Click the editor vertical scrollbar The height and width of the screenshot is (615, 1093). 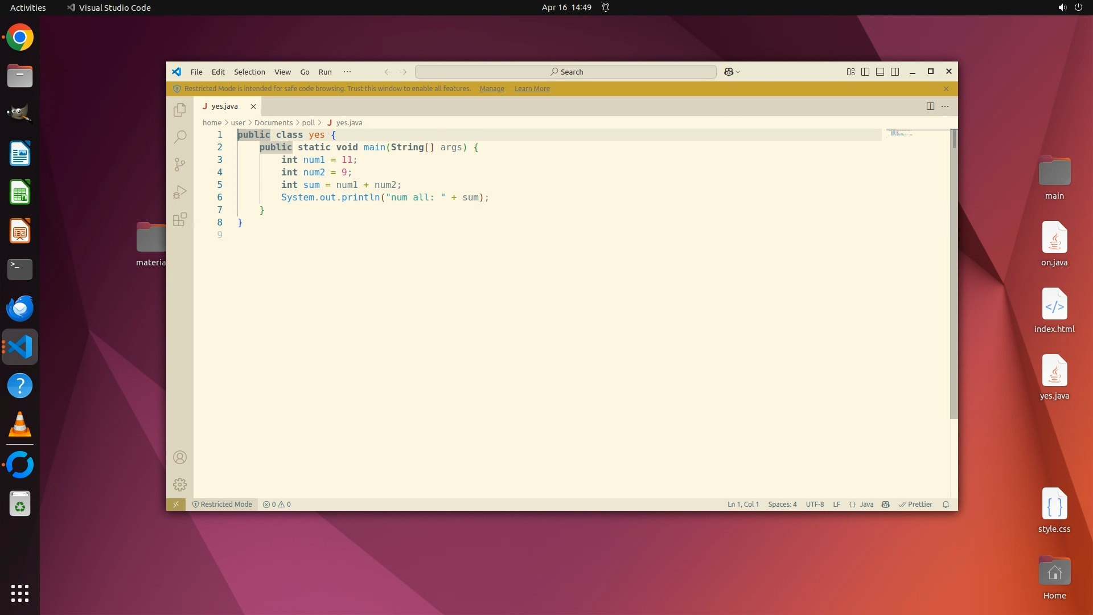point(954,273)
